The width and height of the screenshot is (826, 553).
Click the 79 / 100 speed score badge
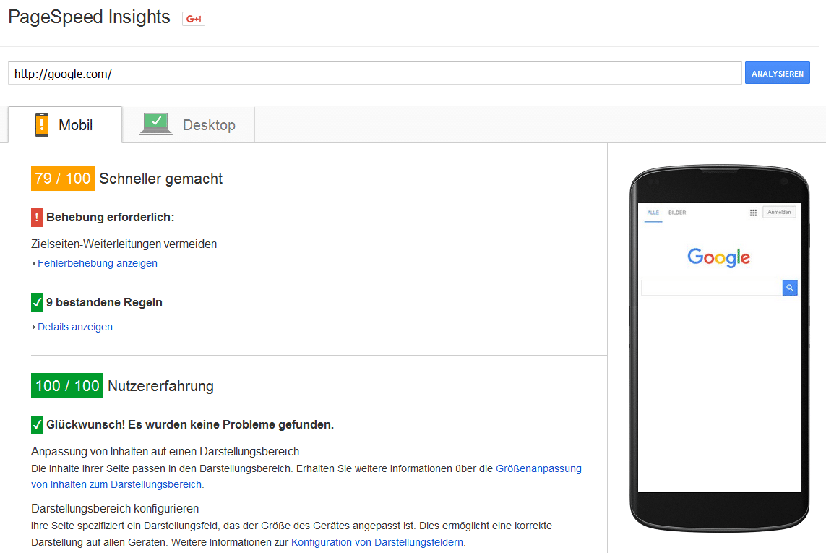(x=63, y=178)
